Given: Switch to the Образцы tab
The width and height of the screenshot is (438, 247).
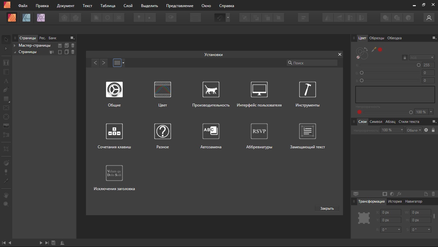Looking at the screenshot, I should (x=376, y=38).
